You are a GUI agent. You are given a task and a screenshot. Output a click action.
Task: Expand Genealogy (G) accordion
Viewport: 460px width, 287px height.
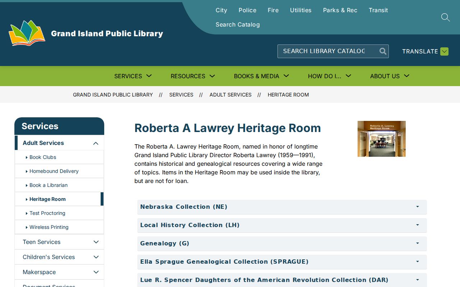coord(282,244)
